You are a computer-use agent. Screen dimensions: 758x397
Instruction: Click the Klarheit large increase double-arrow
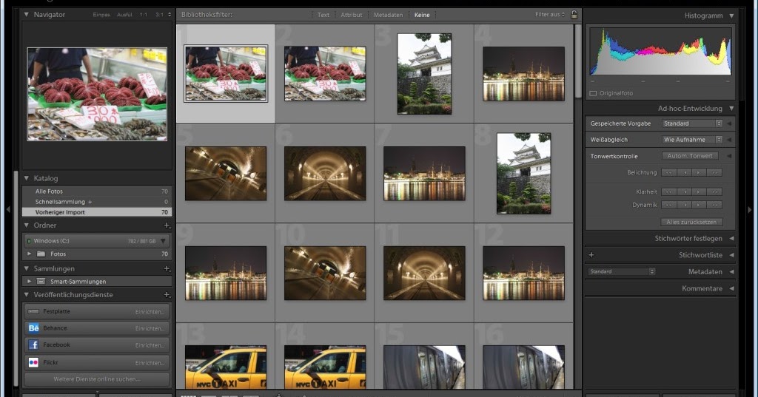click(x=714, y=191)
